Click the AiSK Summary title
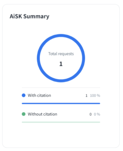 click(x=29, y=17)
